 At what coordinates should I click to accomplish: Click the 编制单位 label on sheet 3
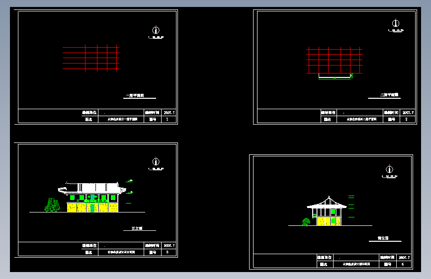[x=89, y=246]
